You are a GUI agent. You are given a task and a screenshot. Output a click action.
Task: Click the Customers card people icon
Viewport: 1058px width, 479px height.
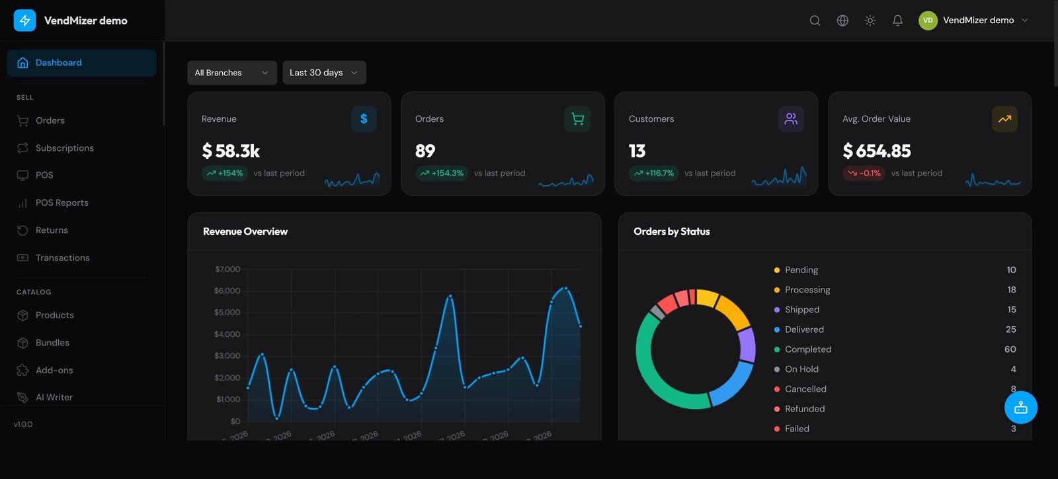pos(791,119)
